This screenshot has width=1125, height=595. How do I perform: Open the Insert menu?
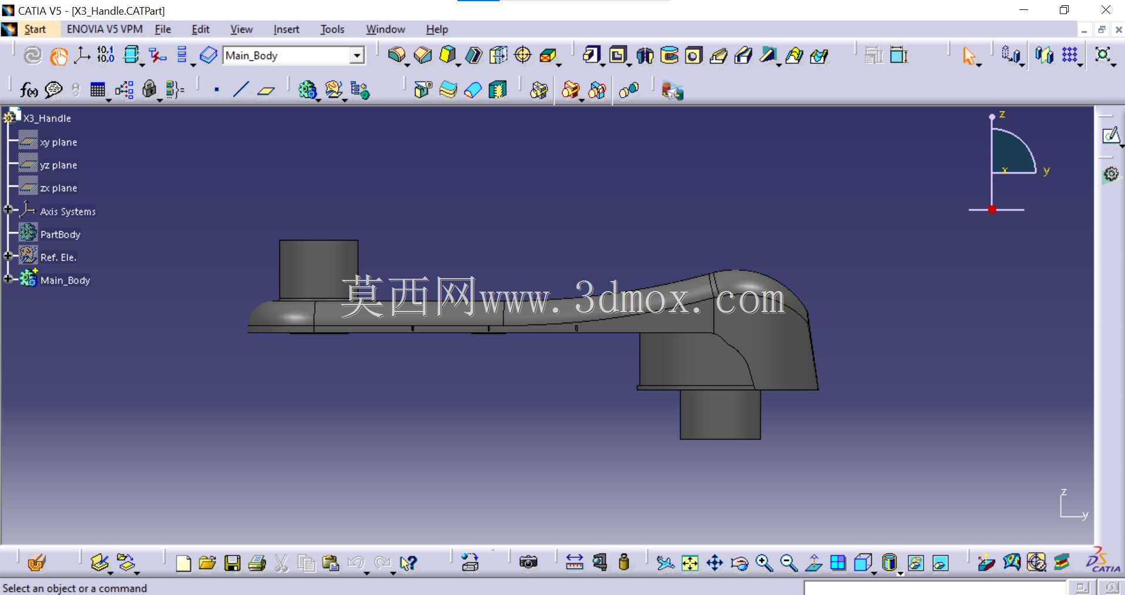[x=286, y=29]
